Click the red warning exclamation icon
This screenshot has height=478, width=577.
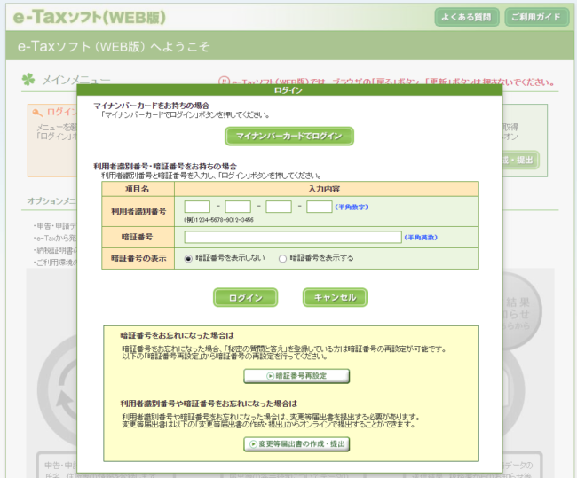[224, 82]
